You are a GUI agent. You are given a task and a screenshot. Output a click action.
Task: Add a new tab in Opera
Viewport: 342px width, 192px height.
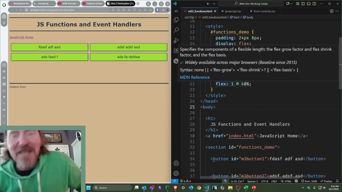(138, 3)
